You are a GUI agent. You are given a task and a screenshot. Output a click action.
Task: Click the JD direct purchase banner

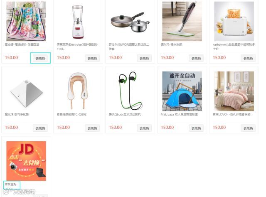click(x=26, y=161)
